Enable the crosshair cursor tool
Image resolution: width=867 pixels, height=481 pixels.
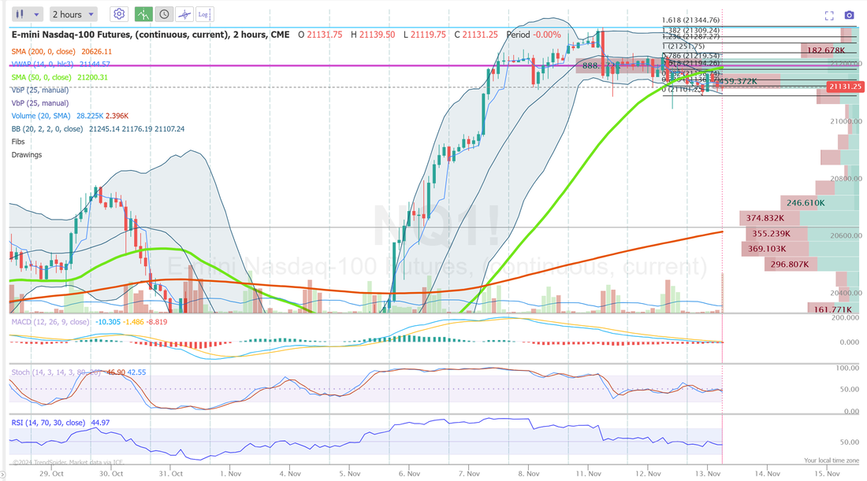pos(184,14)
